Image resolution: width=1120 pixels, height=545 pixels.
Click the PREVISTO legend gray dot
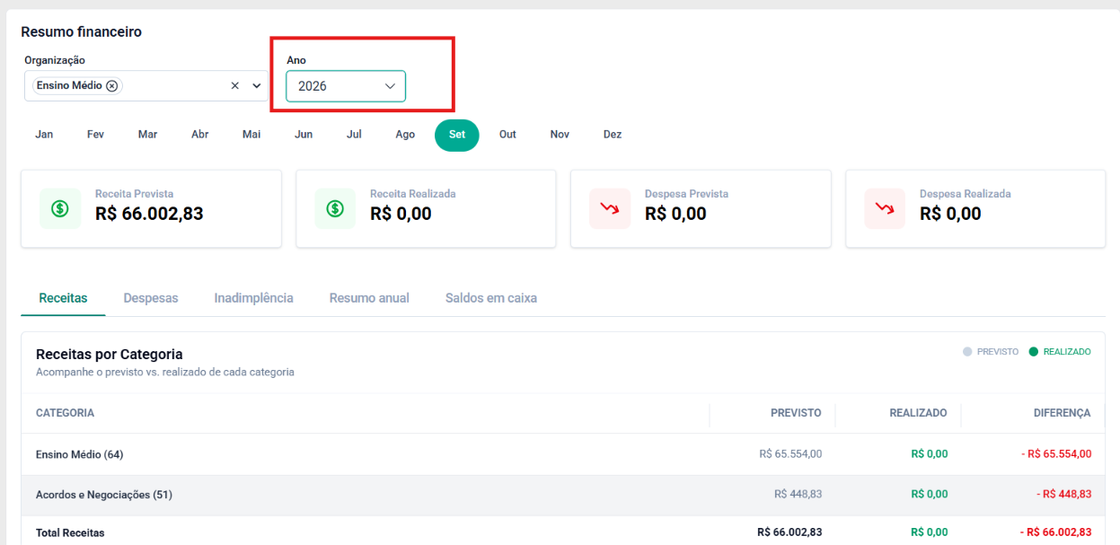click(967, 352)
